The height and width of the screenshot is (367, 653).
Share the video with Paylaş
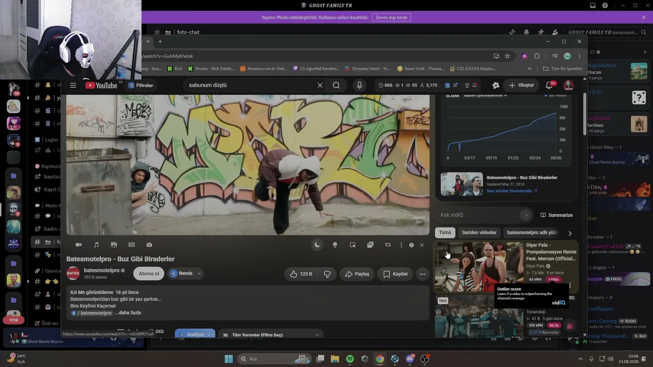pyautogui.click(x=357, y=274)
